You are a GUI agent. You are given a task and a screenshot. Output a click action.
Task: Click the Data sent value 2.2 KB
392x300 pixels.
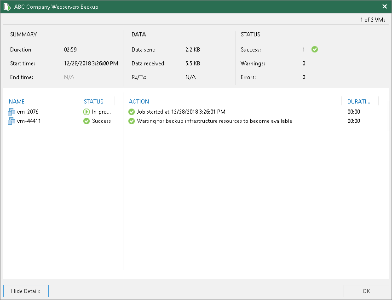[193, 50]
